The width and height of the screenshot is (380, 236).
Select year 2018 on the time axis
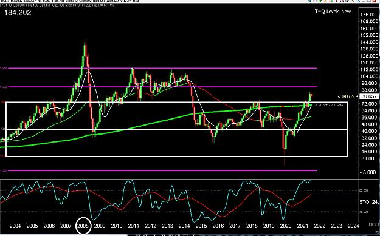[x=252, y=226]
